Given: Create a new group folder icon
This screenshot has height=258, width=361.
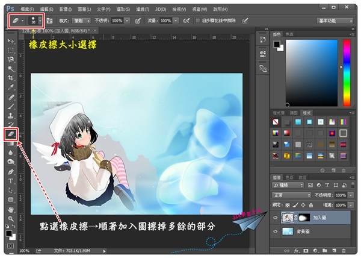Looking at the screenshot, I should [x=325, y=251].
